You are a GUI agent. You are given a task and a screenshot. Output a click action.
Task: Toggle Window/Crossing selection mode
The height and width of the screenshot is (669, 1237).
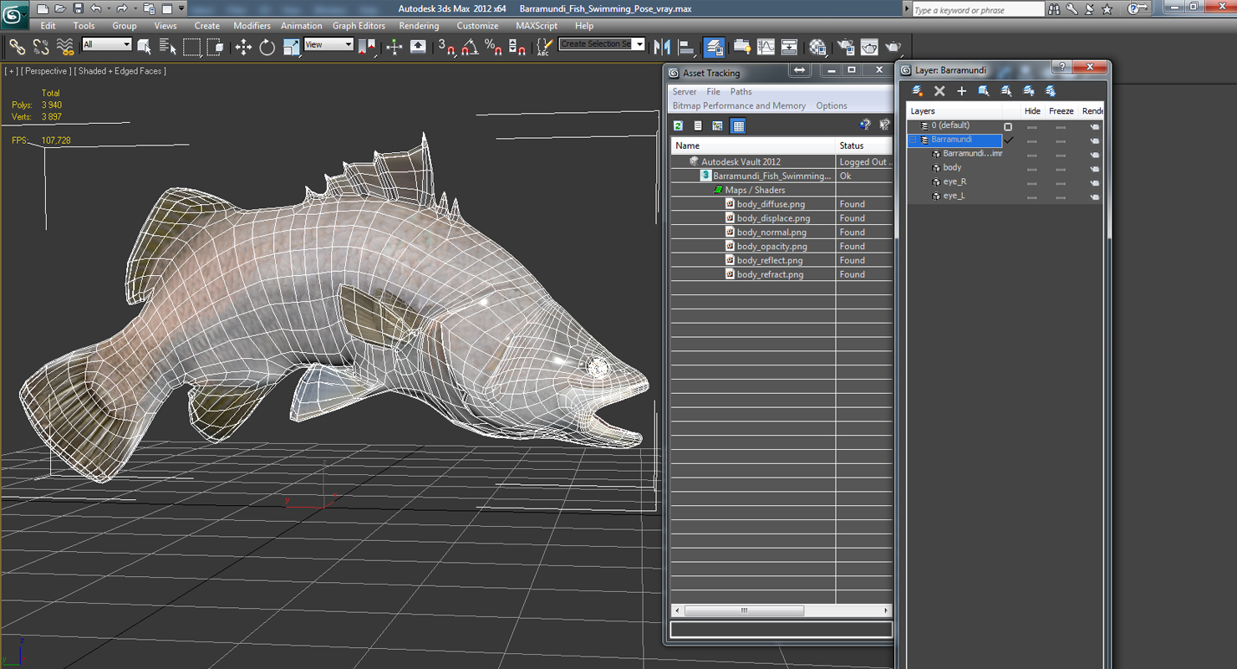(x=215, y=48)
